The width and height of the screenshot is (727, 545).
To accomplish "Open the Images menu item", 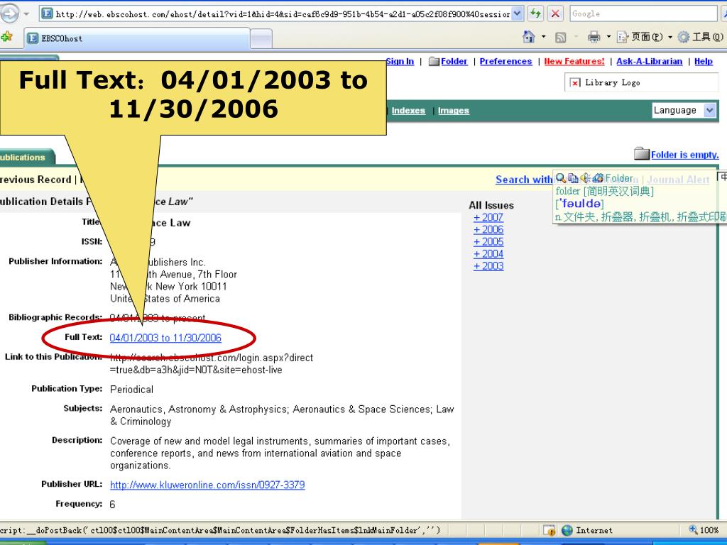I will click(x=454, y=110).
